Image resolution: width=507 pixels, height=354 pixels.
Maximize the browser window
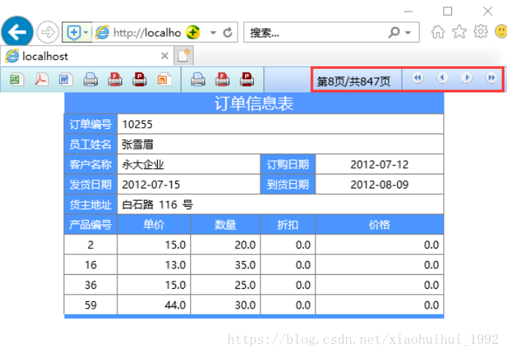click(x=448, y=11)
